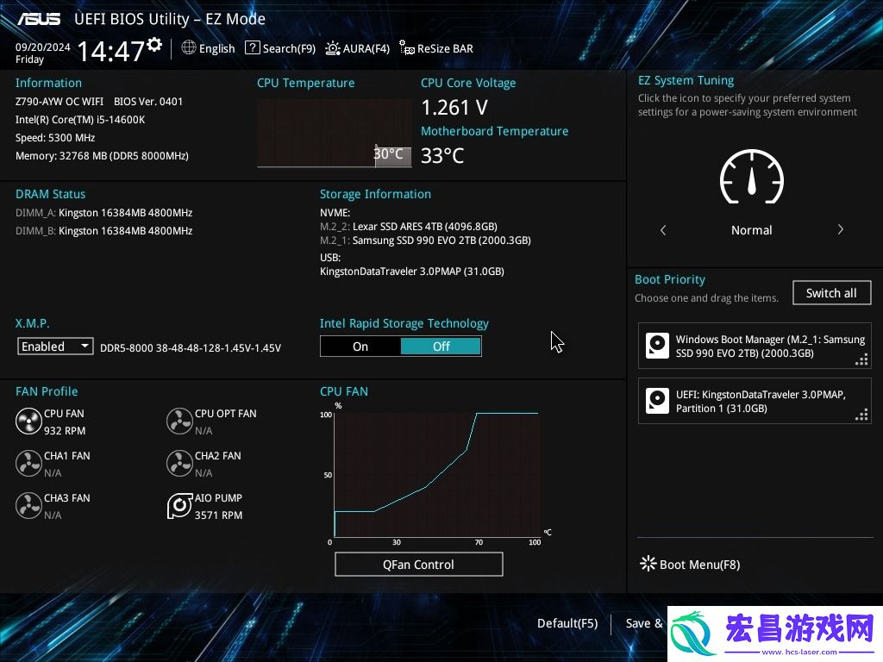This screenshot has width=883, height=662.
Task: Click the Normal tuning mode label
Action: [751, 229]
